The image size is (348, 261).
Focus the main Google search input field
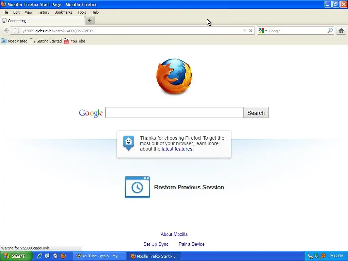pyautogui.click(x=174, y=112)
